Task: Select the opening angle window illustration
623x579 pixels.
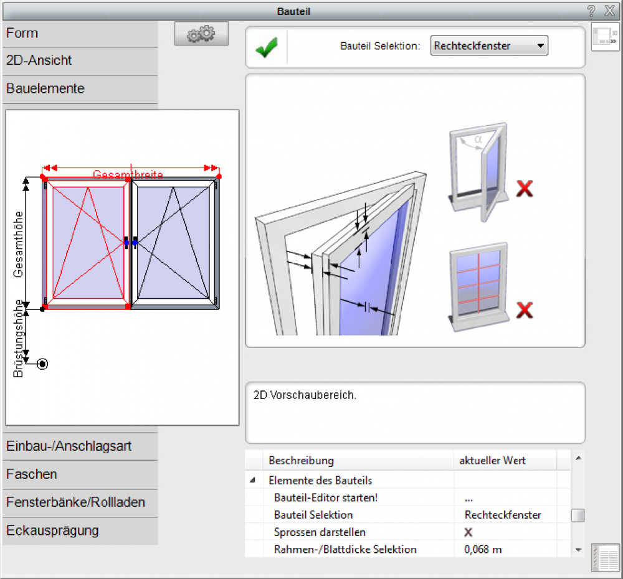Action: click(x=477, y=168)
